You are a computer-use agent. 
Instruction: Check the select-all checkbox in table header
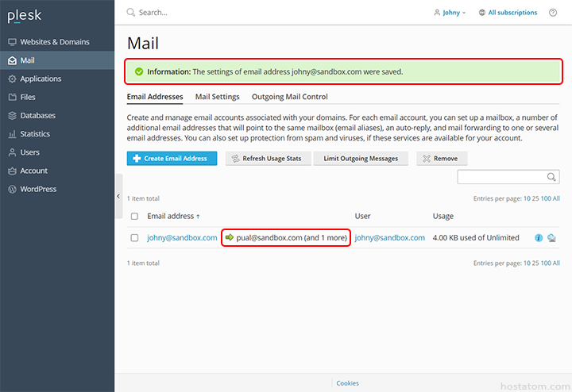[x=134, y=216]
